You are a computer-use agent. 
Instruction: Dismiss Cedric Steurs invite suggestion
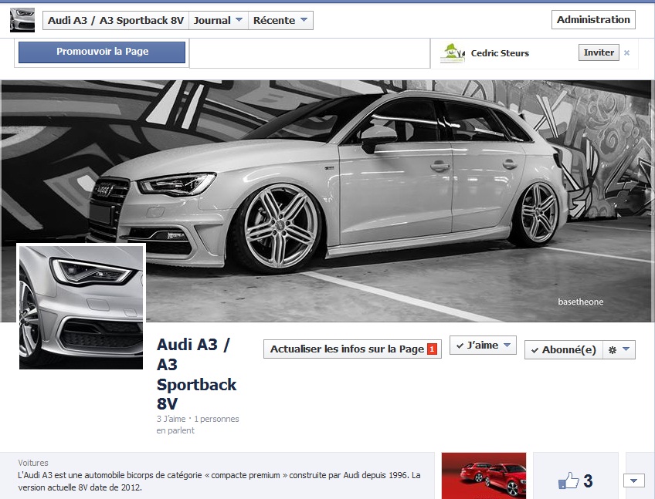coord(626,53)
